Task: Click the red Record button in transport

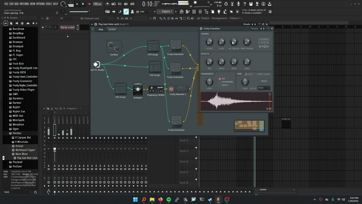Action: pyautogui.click(x=89, y=4)
